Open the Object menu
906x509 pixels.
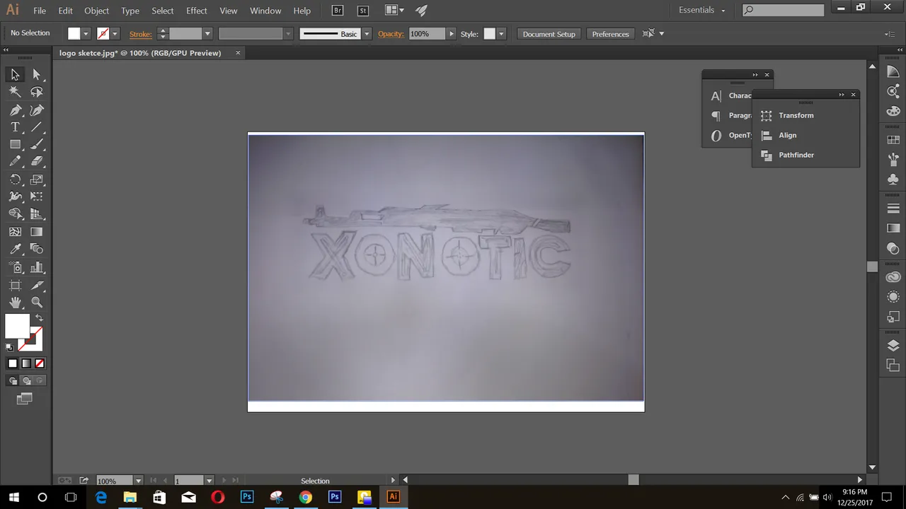click(x=96, y=11)
